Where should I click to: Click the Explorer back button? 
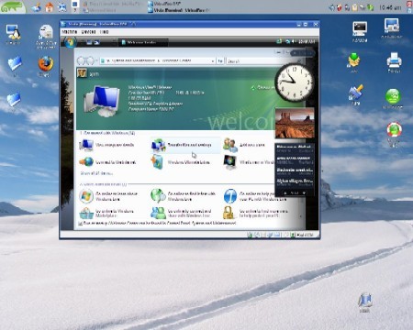point(81,61)
